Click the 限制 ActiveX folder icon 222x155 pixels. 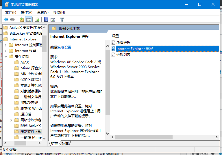[16, 126]
